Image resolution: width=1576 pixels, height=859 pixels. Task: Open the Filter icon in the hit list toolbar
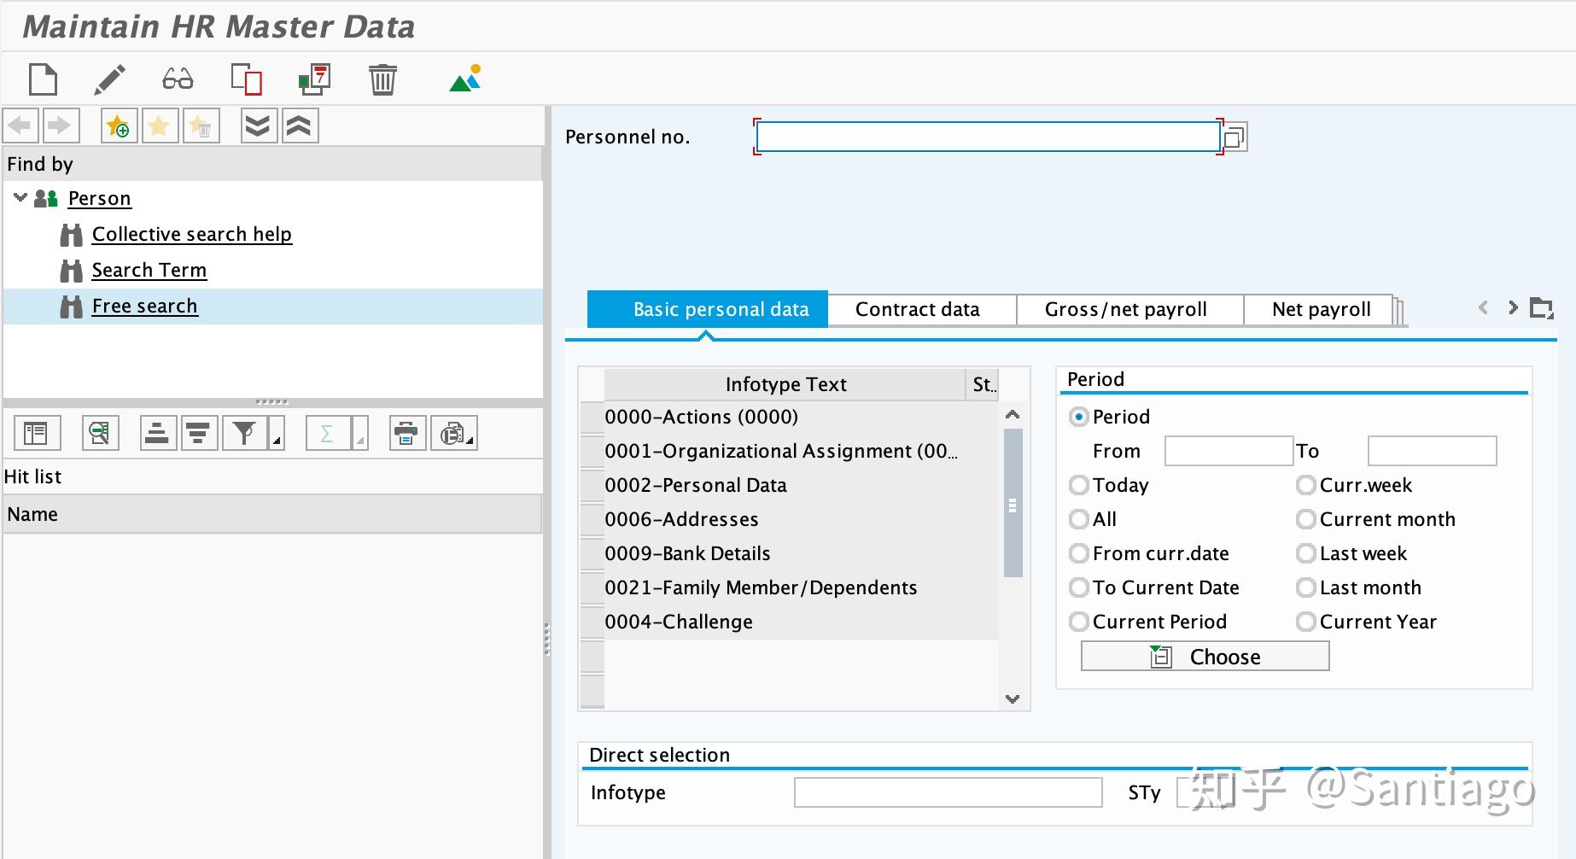point(242,433)
